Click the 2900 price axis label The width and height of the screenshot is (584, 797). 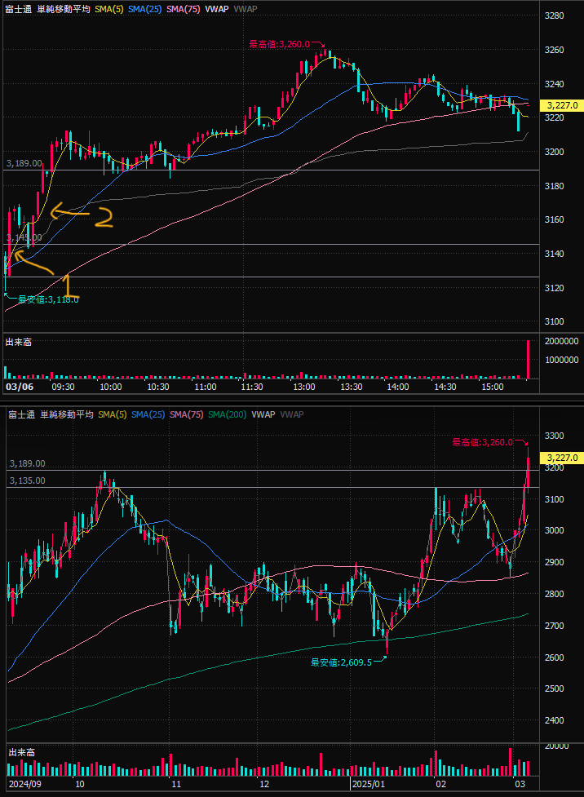coord(554,562)
